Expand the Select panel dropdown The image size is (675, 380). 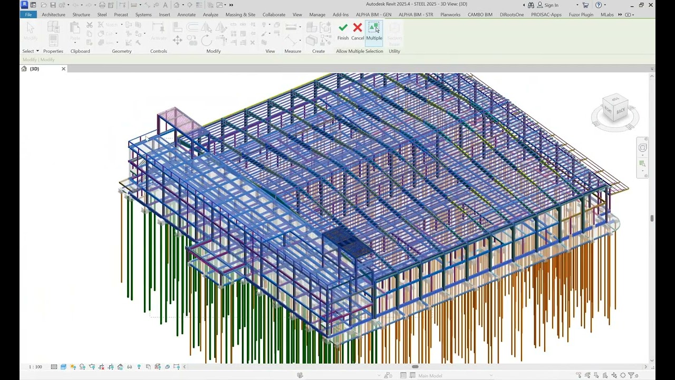[30, 51]
